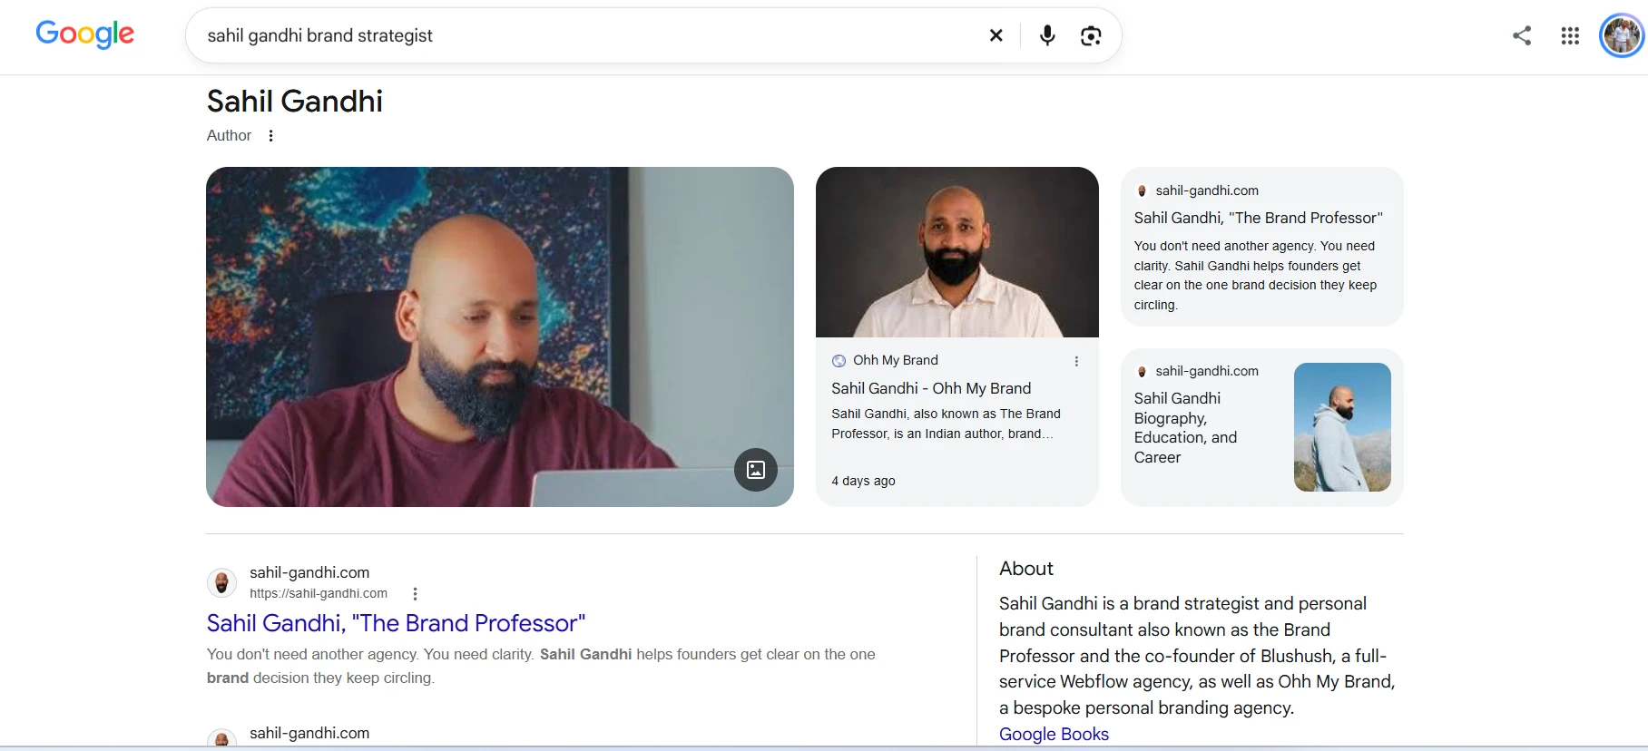Screen dimensions: 1648x751
Task: Click the https://sahil-gandhi.com URL in first result
Action: (x=319, y=593)
